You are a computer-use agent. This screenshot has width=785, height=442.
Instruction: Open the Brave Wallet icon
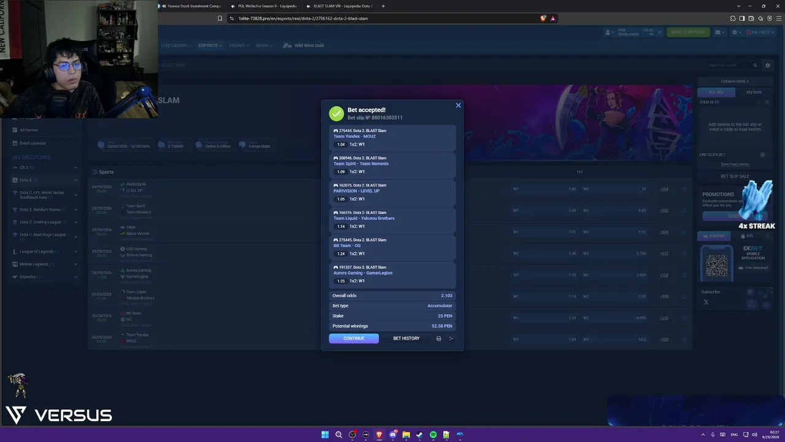[751, 18]
